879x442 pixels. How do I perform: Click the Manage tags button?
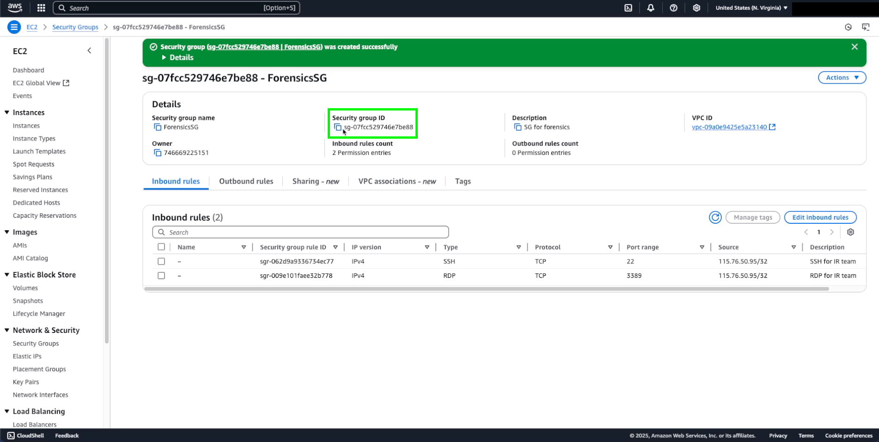click(753, 217)
